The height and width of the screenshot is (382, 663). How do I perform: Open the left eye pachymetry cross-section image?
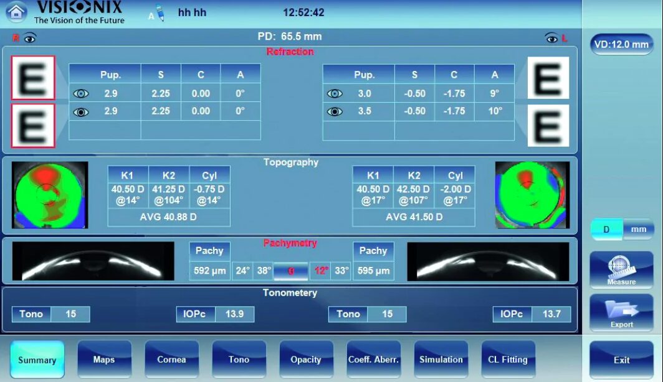tap(488, 261)
